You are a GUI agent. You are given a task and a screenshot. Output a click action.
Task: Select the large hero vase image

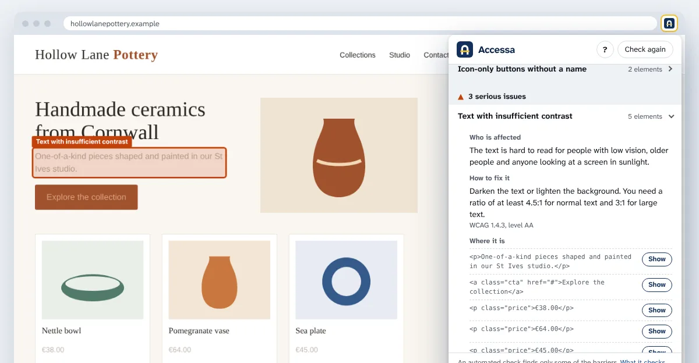[x=339, y=155]
